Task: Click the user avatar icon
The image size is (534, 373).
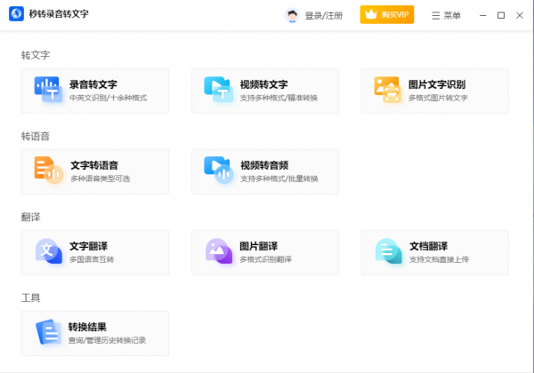Action: (292, 15)
